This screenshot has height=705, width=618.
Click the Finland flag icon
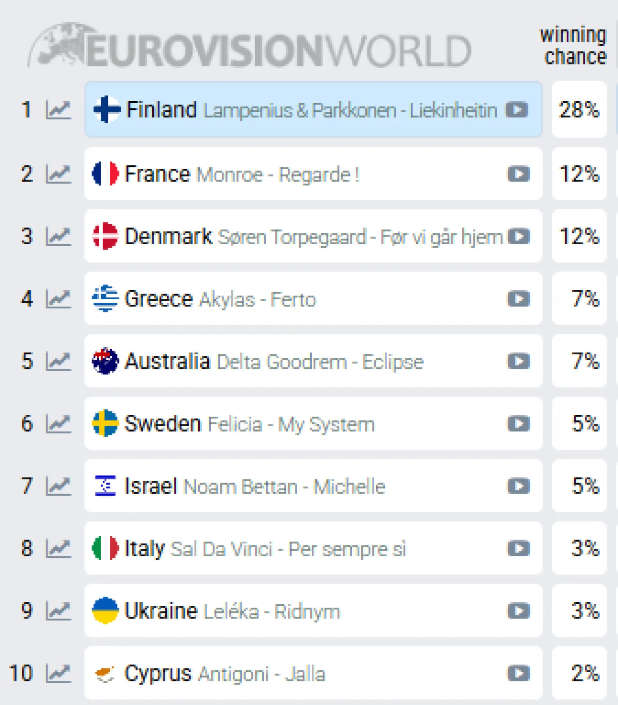tap(105, 109)
